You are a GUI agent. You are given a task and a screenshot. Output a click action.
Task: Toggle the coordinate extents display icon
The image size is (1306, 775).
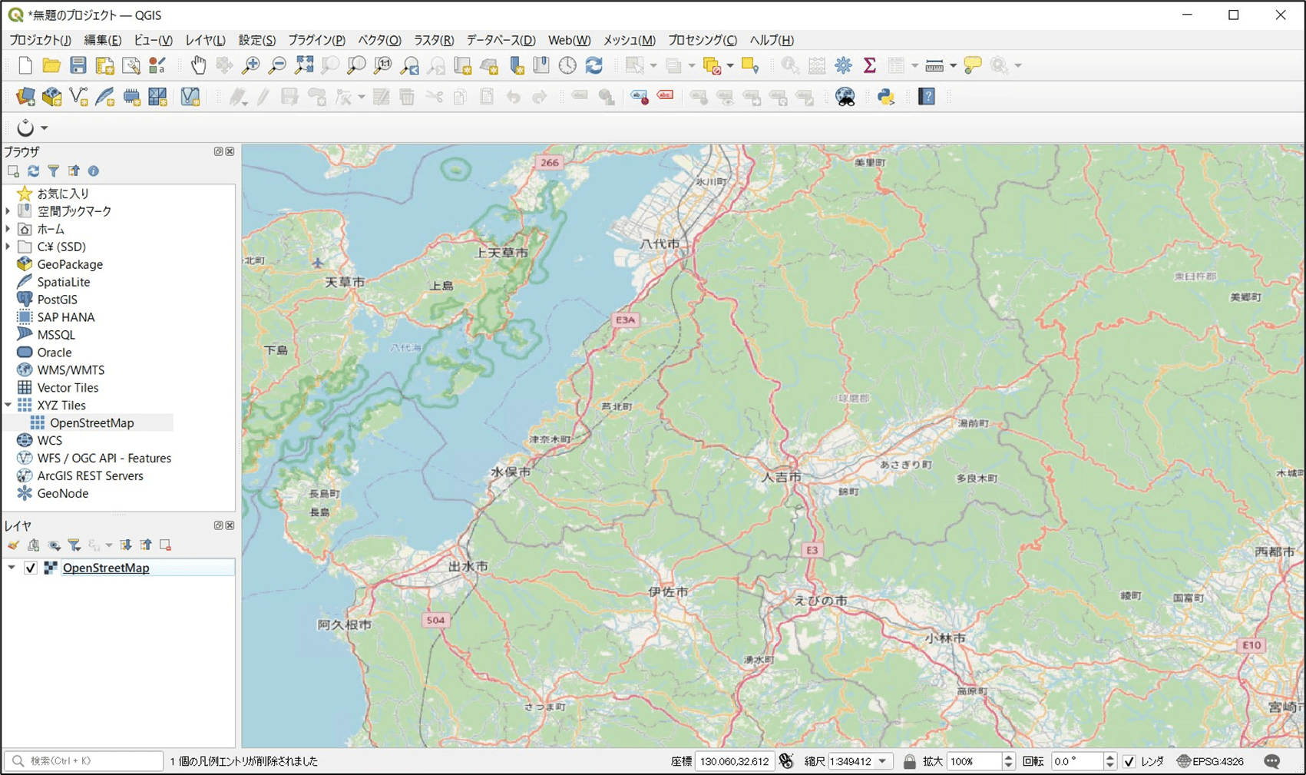coord(786,761)
